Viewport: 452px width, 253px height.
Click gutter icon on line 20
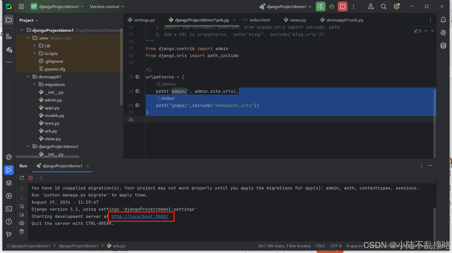coord(137,77)
